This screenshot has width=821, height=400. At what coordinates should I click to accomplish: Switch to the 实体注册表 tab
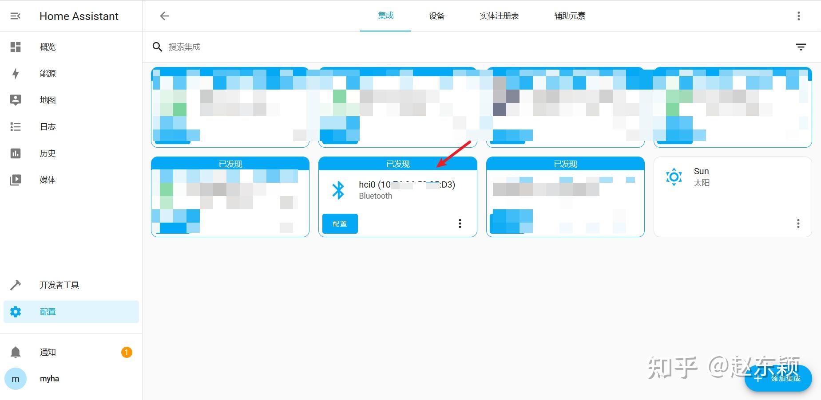(499, 16)
